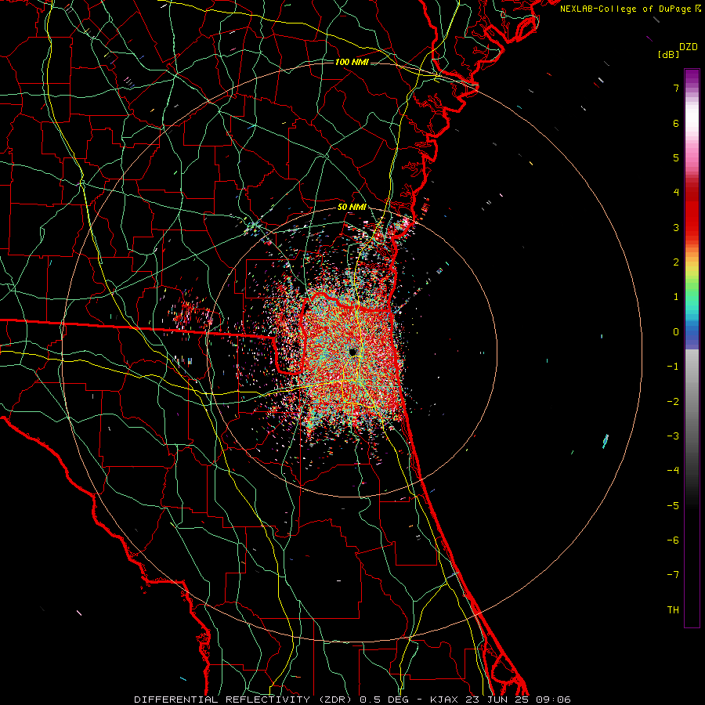Click the 23 JUN 25 date text

(x=496, y=700)
